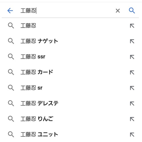Screen dimensions: 142x142
Task: Open the 工藤忍 カード suggestion
Action: point(71,72)
